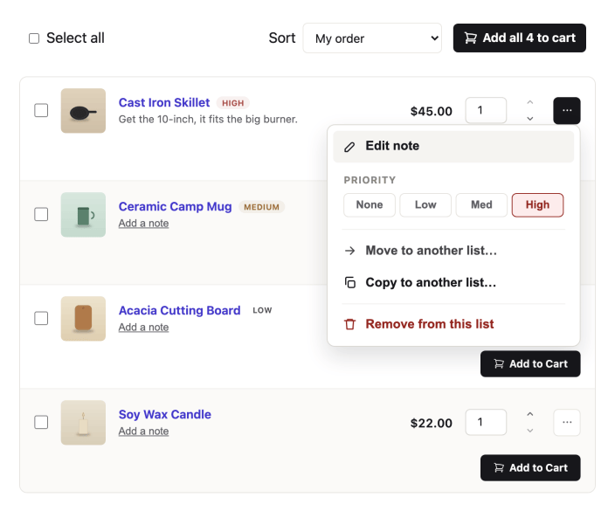Screen dimensions: 615x511
Task: Click the Acacia Cutting Board thumbnail image
Action: click(x=83, y=319)
